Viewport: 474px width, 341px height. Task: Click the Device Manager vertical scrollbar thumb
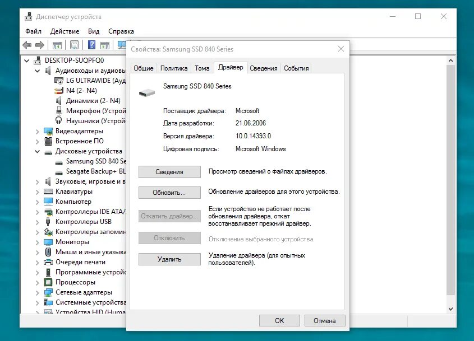pos(451,180)
